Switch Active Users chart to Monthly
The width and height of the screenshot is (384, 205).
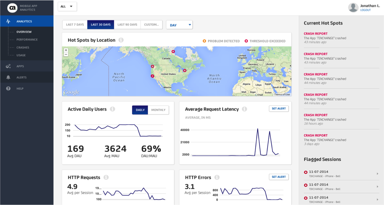click(x=158, y=110)
